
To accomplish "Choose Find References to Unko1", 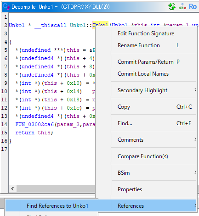I will click(57, 206).
